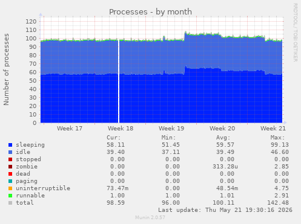
Task: Click the 'Week 17' axis label
Action: [x=70, y=129]
